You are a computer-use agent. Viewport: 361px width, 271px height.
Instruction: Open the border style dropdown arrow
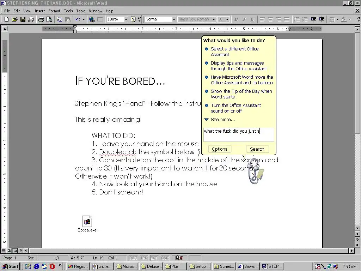337,19
